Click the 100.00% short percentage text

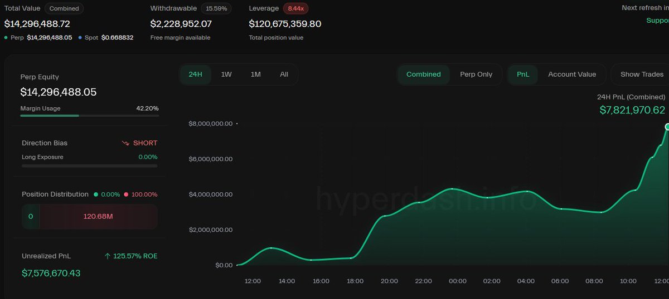tap(144, 195)
